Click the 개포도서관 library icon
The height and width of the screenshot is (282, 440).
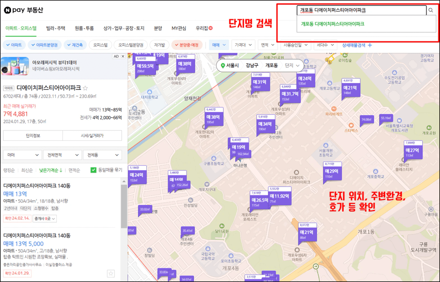point(399,120)
